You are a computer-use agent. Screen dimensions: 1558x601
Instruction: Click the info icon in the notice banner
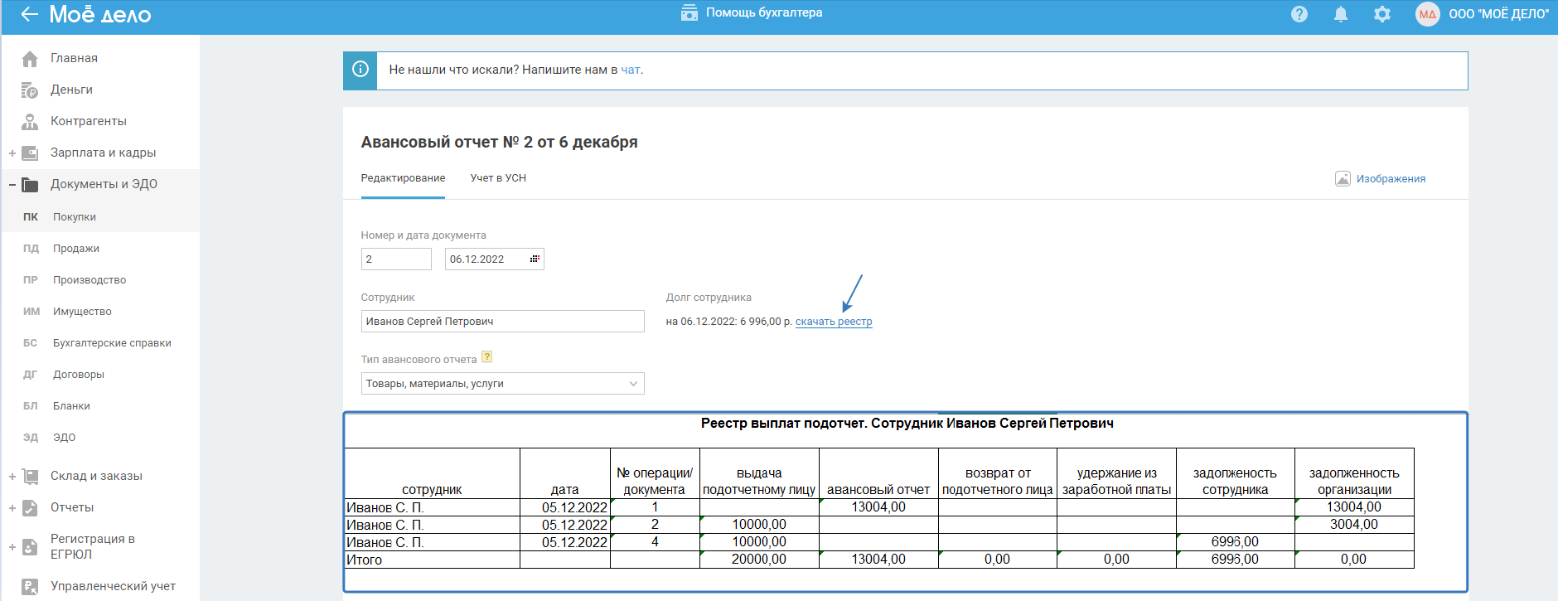[x=360, y=70]
